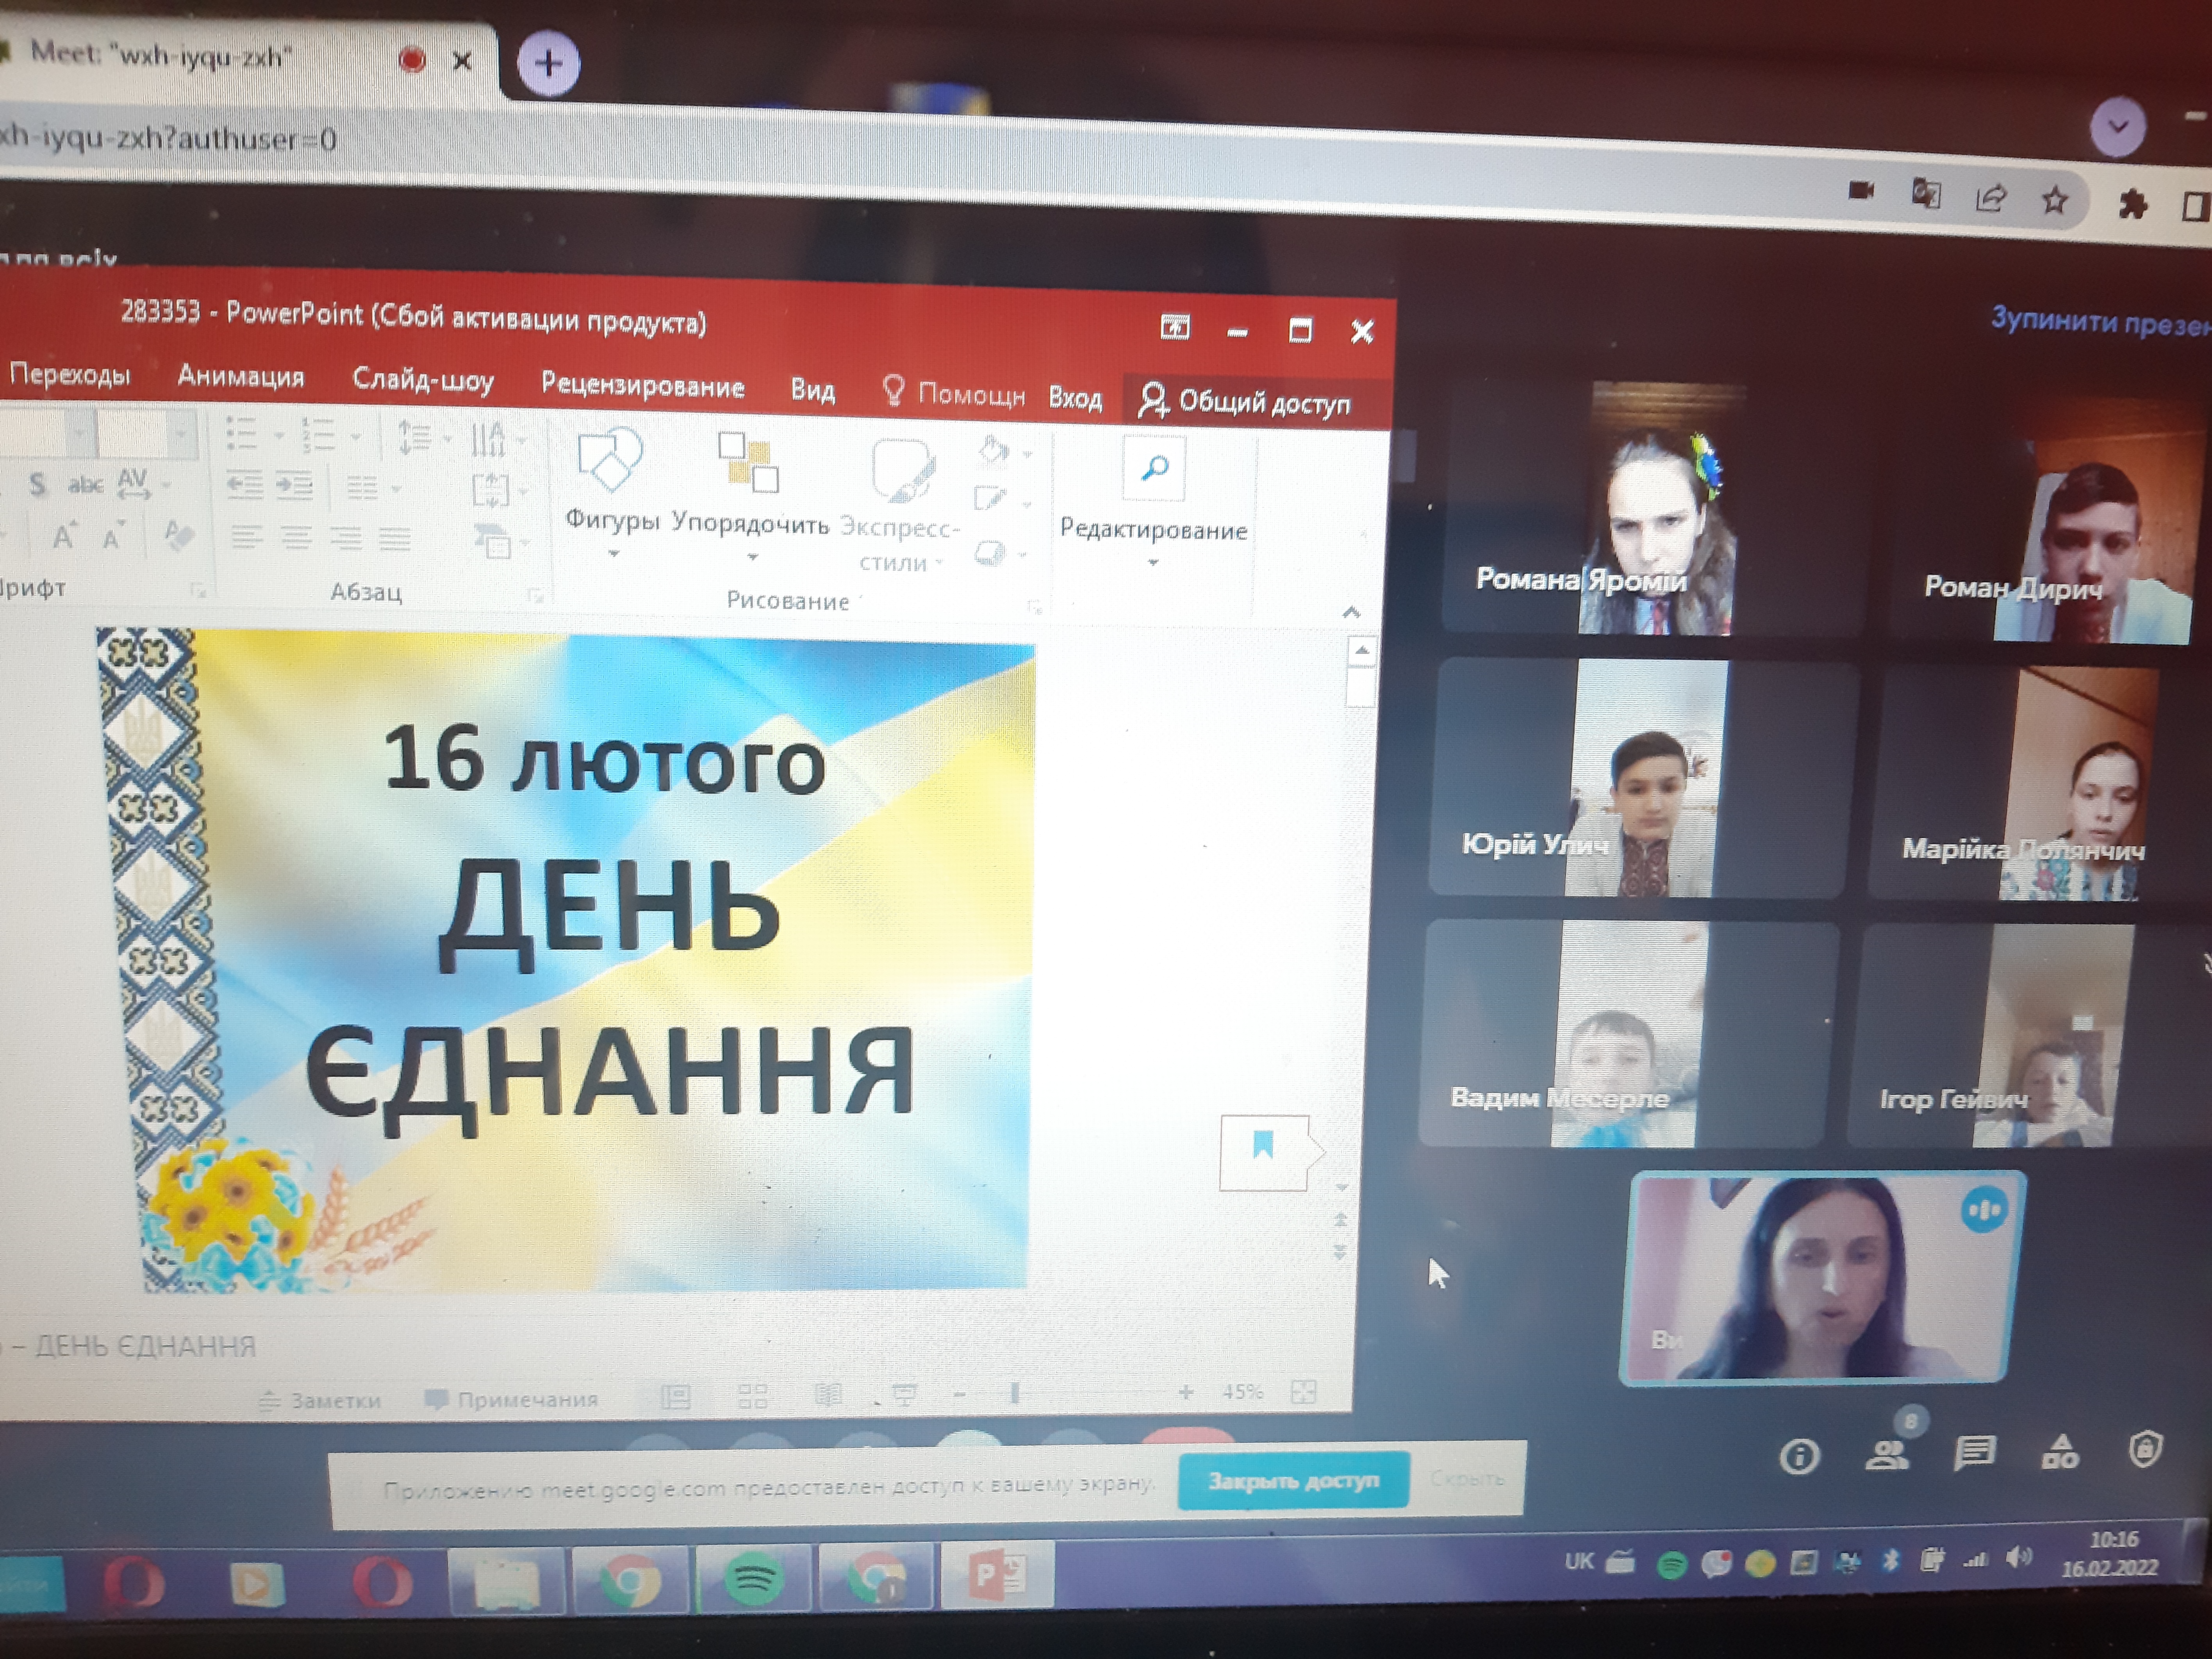Click the PowerPoint ribbon display options icon
The height and width of the screenshot is (1659, 2212).
click(1175, 327)
